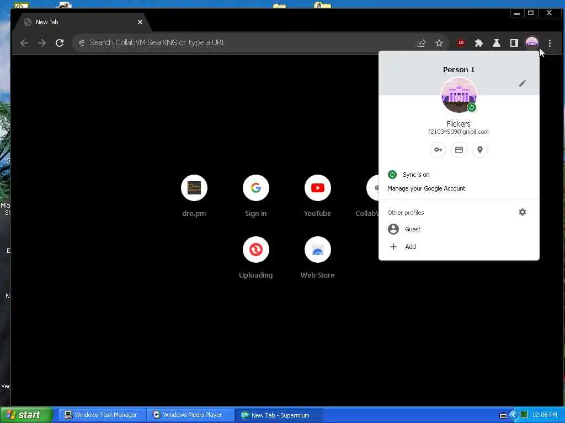Reload the current page
565x423 pixels.
pyautogui.click(x=60, y=43)
